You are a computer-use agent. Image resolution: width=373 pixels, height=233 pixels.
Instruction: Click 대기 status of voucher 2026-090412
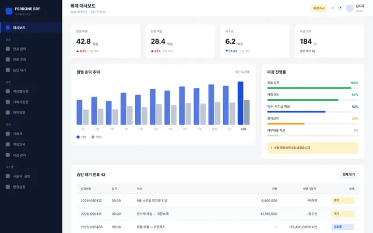[x=343, y=200]
